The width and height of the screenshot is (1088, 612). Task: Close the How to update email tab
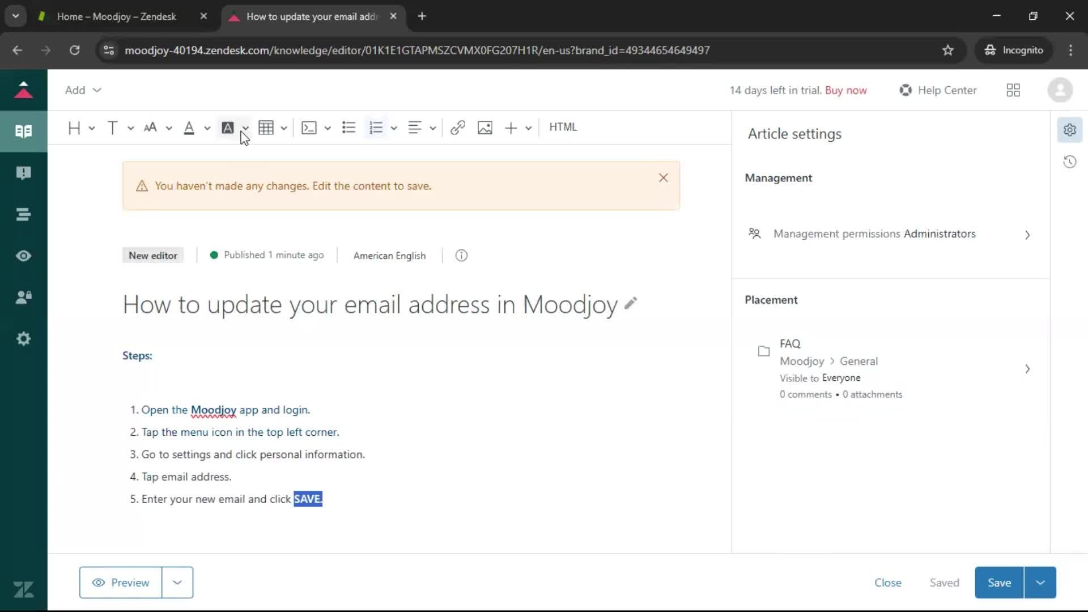393,16
